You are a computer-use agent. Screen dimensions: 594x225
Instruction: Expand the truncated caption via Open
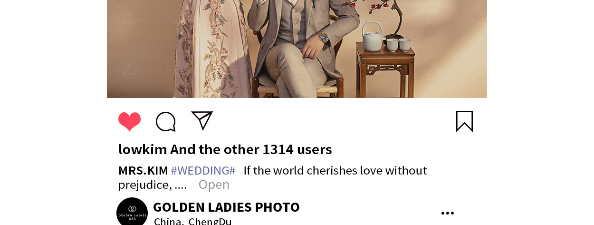click(214, 185)
